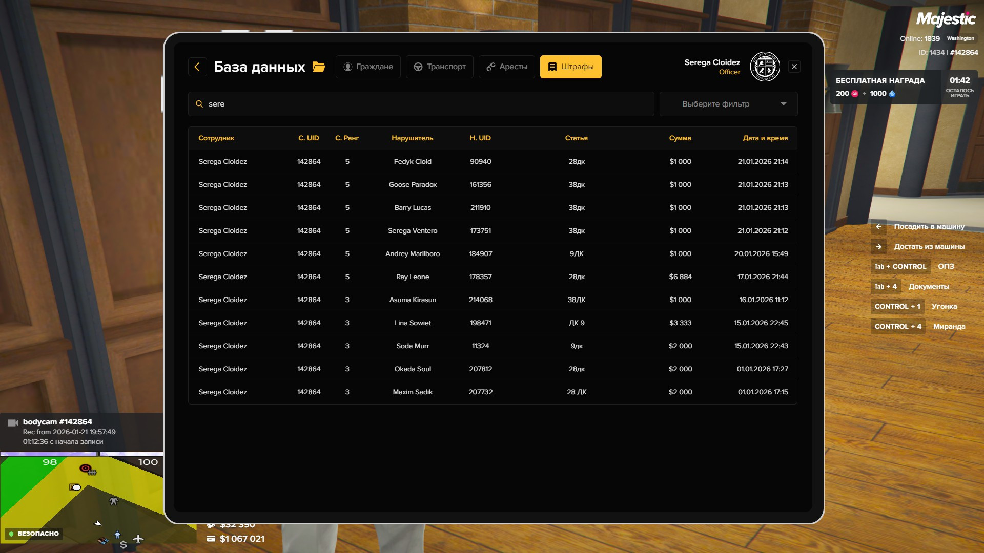Image resolution: width=984 pixels, height=553 pixels.
Task: Click the yellow folder icon beside База данных
Action: click(319, 67)
